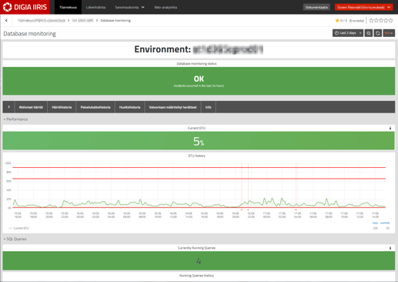Click the Currently Running Queries panel title
Screen dimensions: 398x282
196,248
